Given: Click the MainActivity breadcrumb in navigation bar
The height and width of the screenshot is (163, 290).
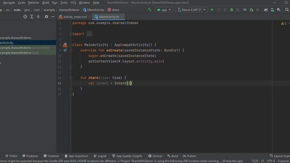Looking at the screenshot, I should point(94,10).
